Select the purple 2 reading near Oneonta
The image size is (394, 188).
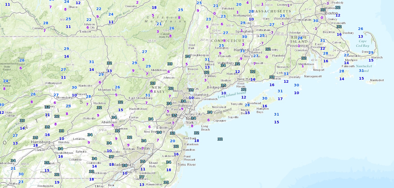coord(137,2)
